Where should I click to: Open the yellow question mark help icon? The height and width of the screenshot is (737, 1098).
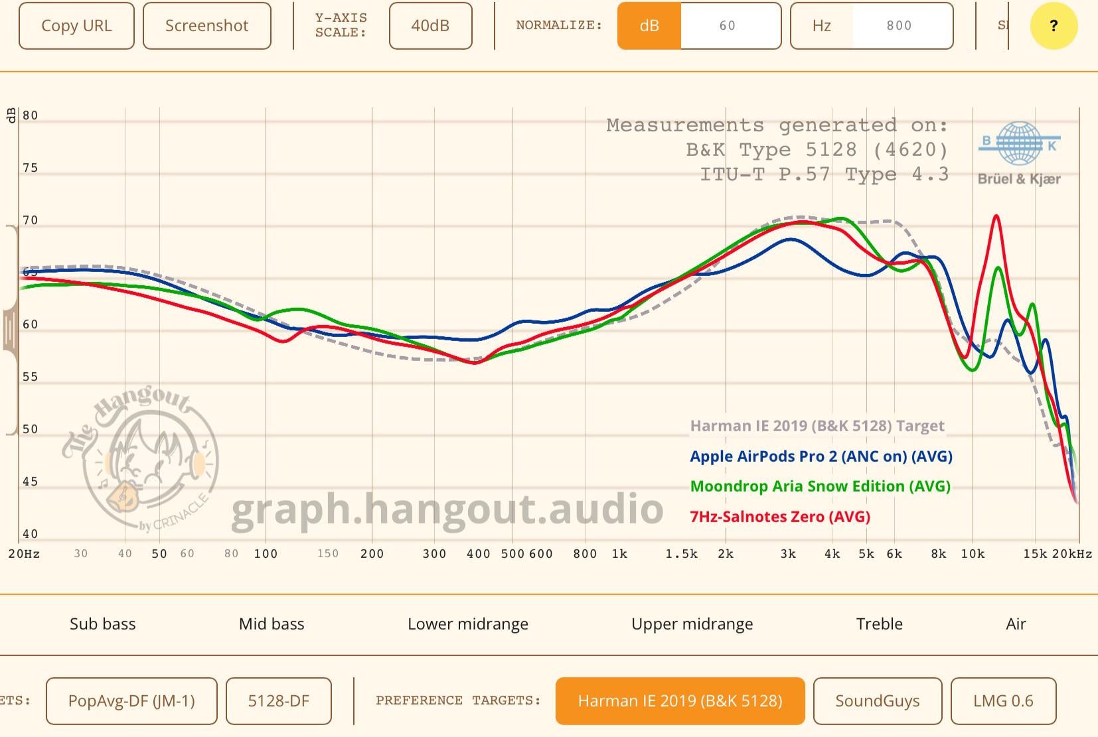[x=1053, y=26]
